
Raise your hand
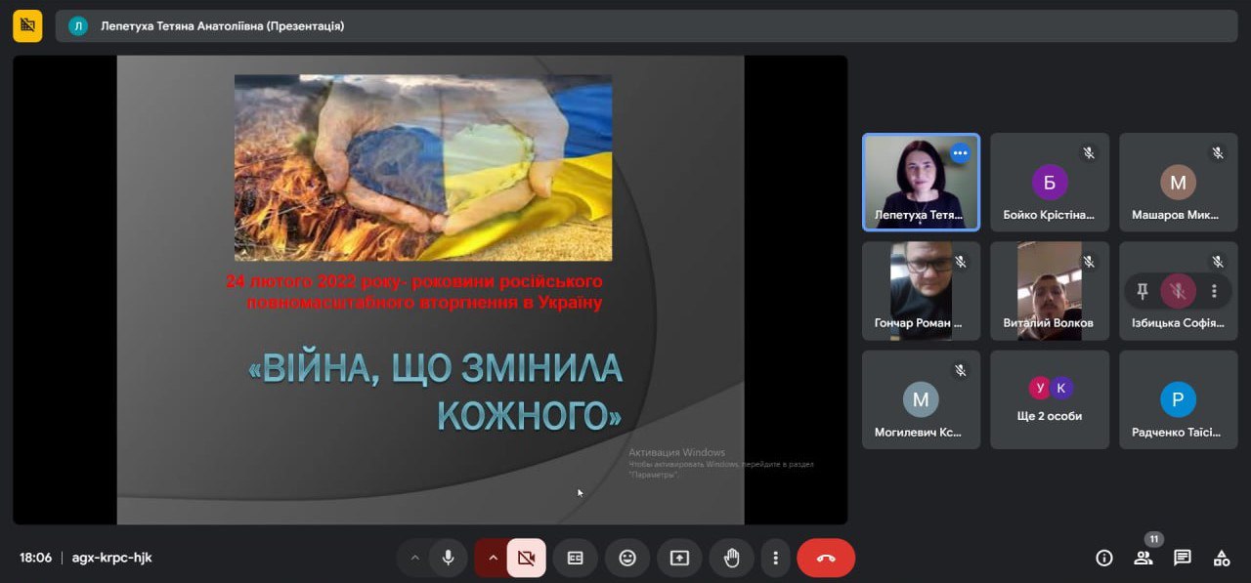[731, 558]
